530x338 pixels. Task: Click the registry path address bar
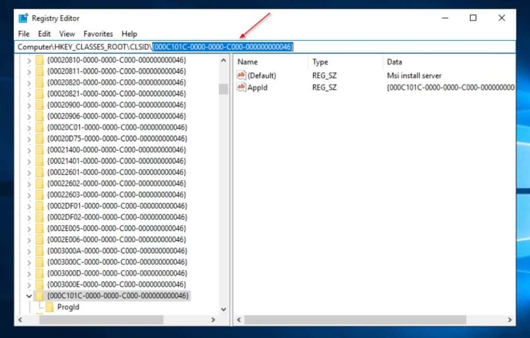point(265,47)
